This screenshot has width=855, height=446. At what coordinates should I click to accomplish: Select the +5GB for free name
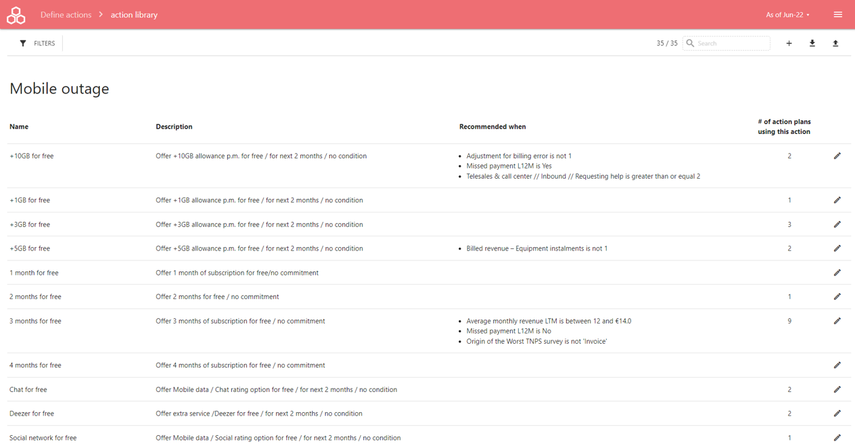click(30, 248)
